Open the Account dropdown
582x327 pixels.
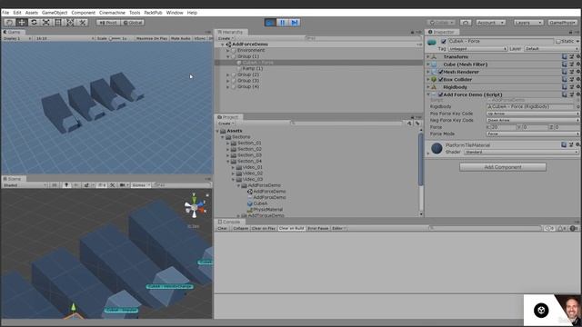coord(491,23)
